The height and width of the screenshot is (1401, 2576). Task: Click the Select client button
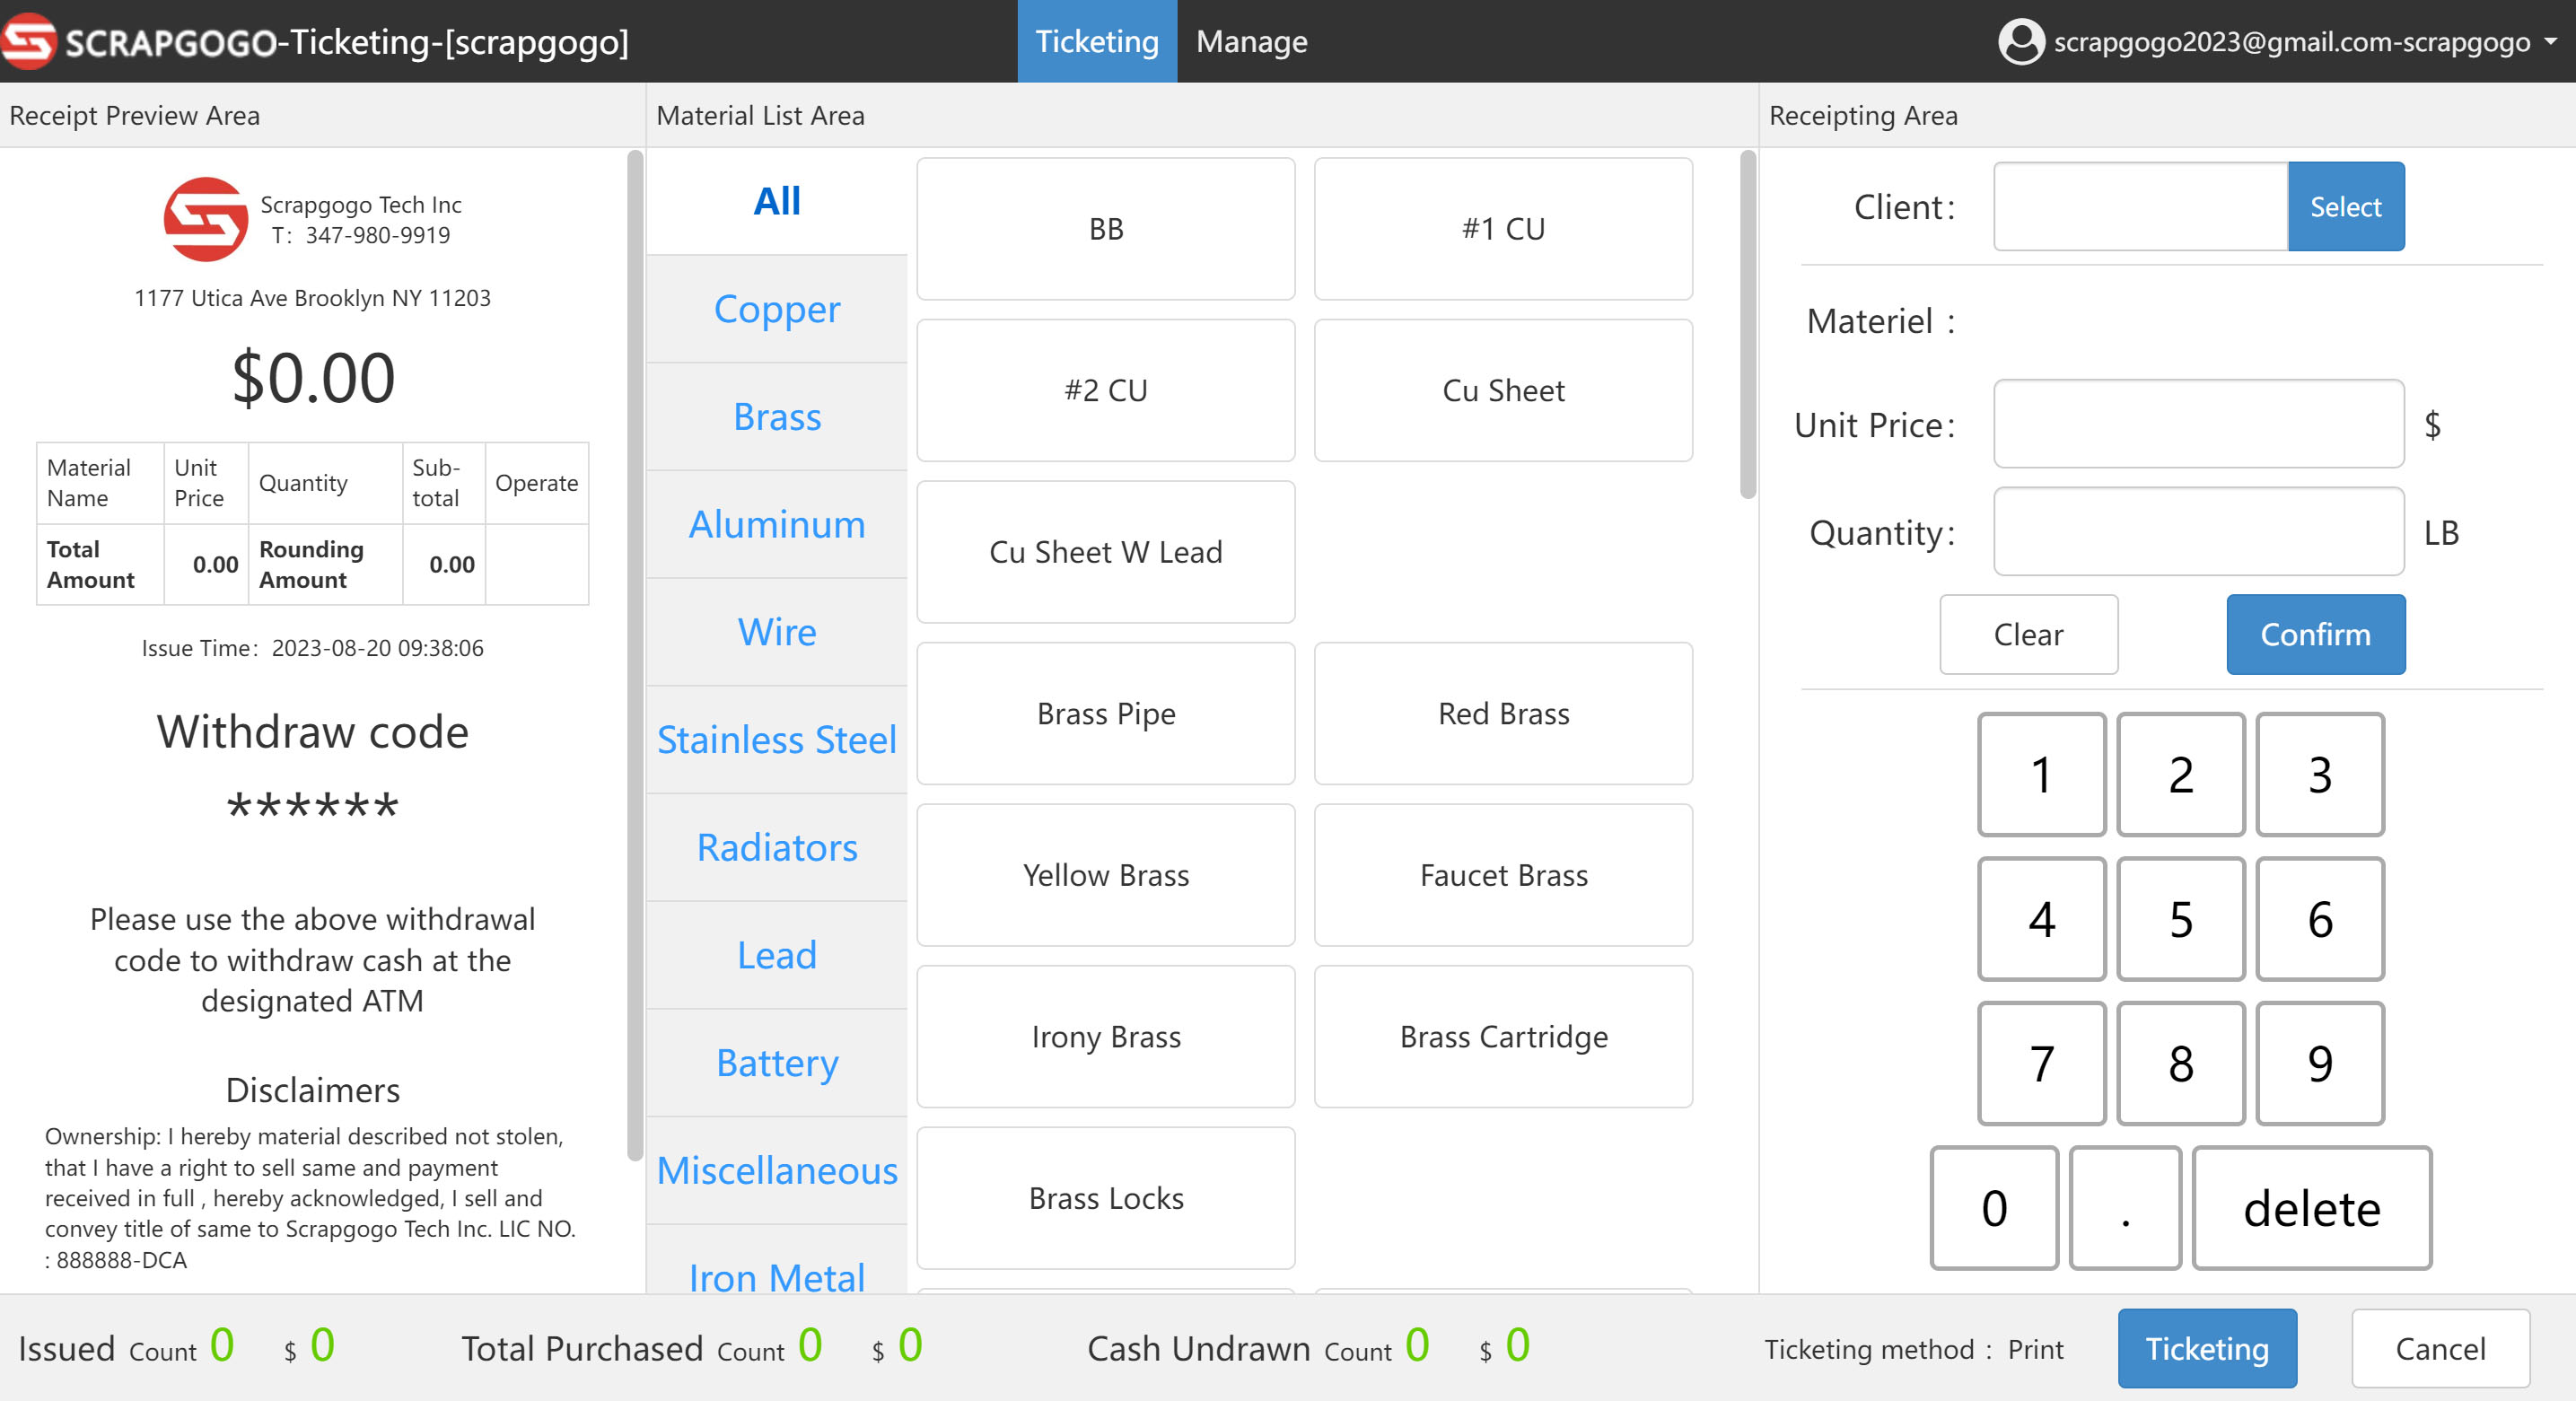[2346, 207]
